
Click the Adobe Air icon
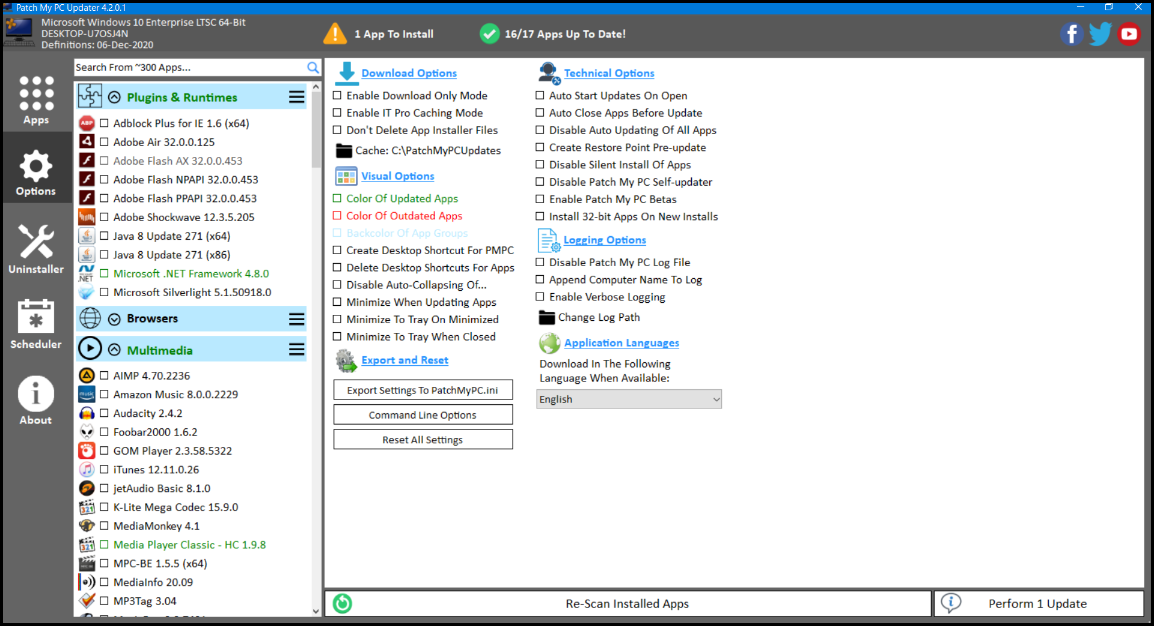pos(87,142)
